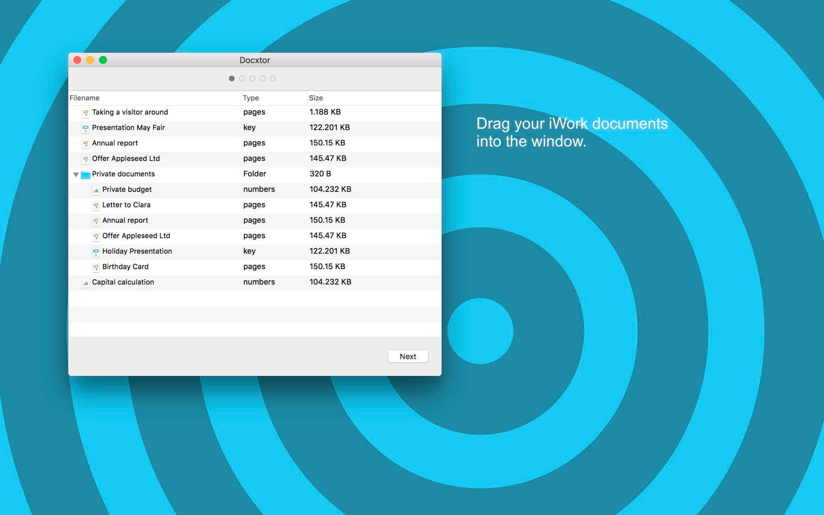Select the Capital calculation file name

pos(123,282)
